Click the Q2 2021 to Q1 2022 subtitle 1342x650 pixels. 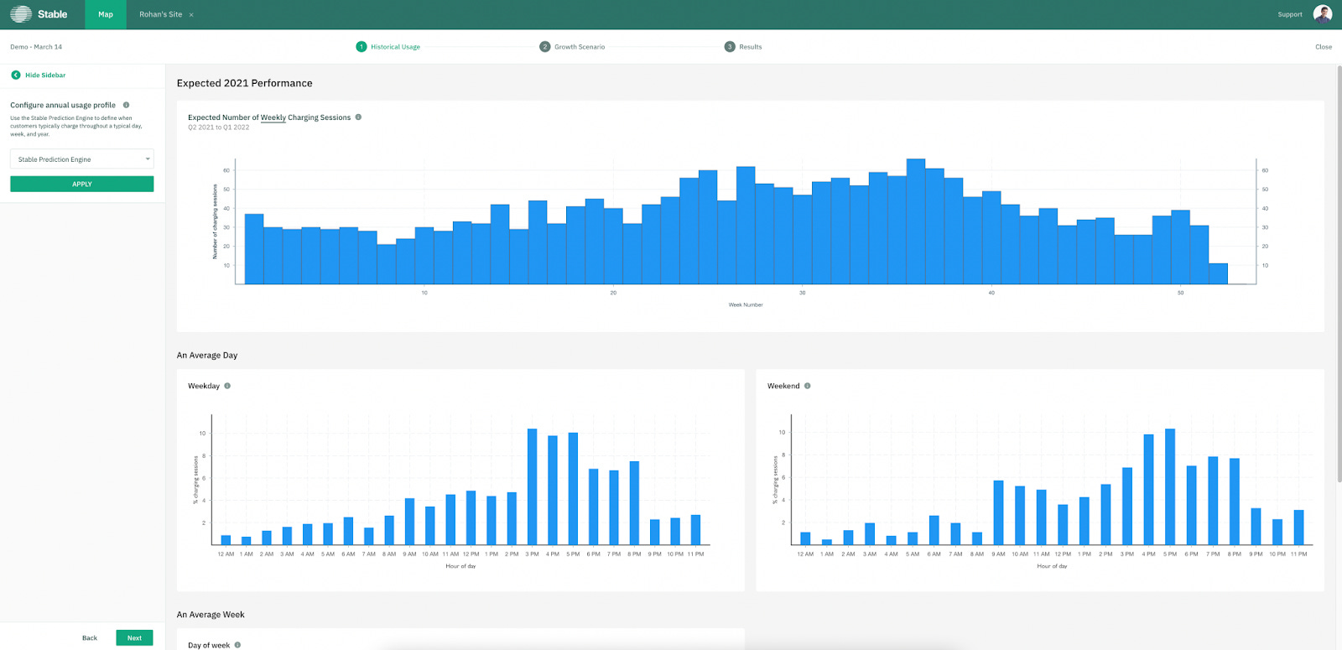219,127
